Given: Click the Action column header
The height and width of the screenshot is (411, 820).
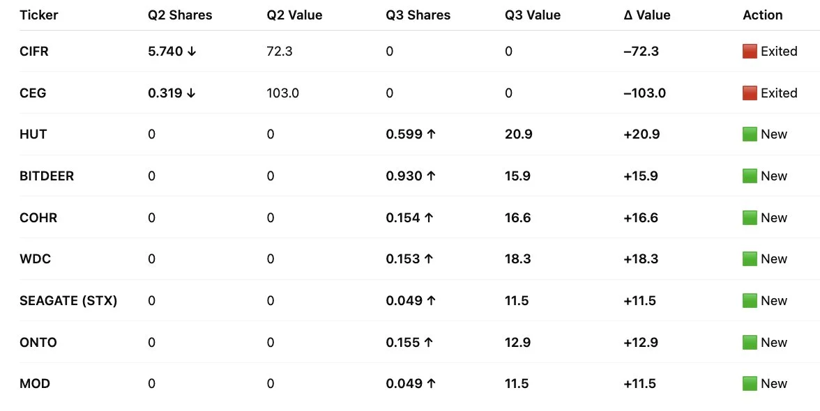Looking at the screenshot, I should [x=763, y=15].
